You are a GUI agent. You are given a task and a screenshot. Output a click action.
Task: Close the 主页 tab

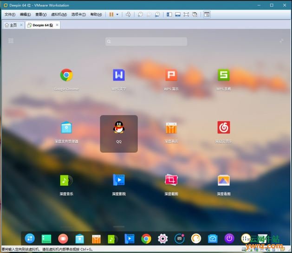[x=21, y=25]
